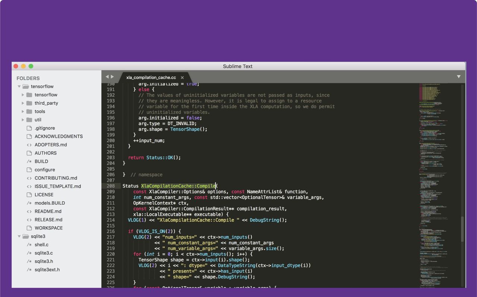The width and height of the screenshot is (477, 297).
Task: Collapse the sqlite3 folder
Action: pos(19,236)
